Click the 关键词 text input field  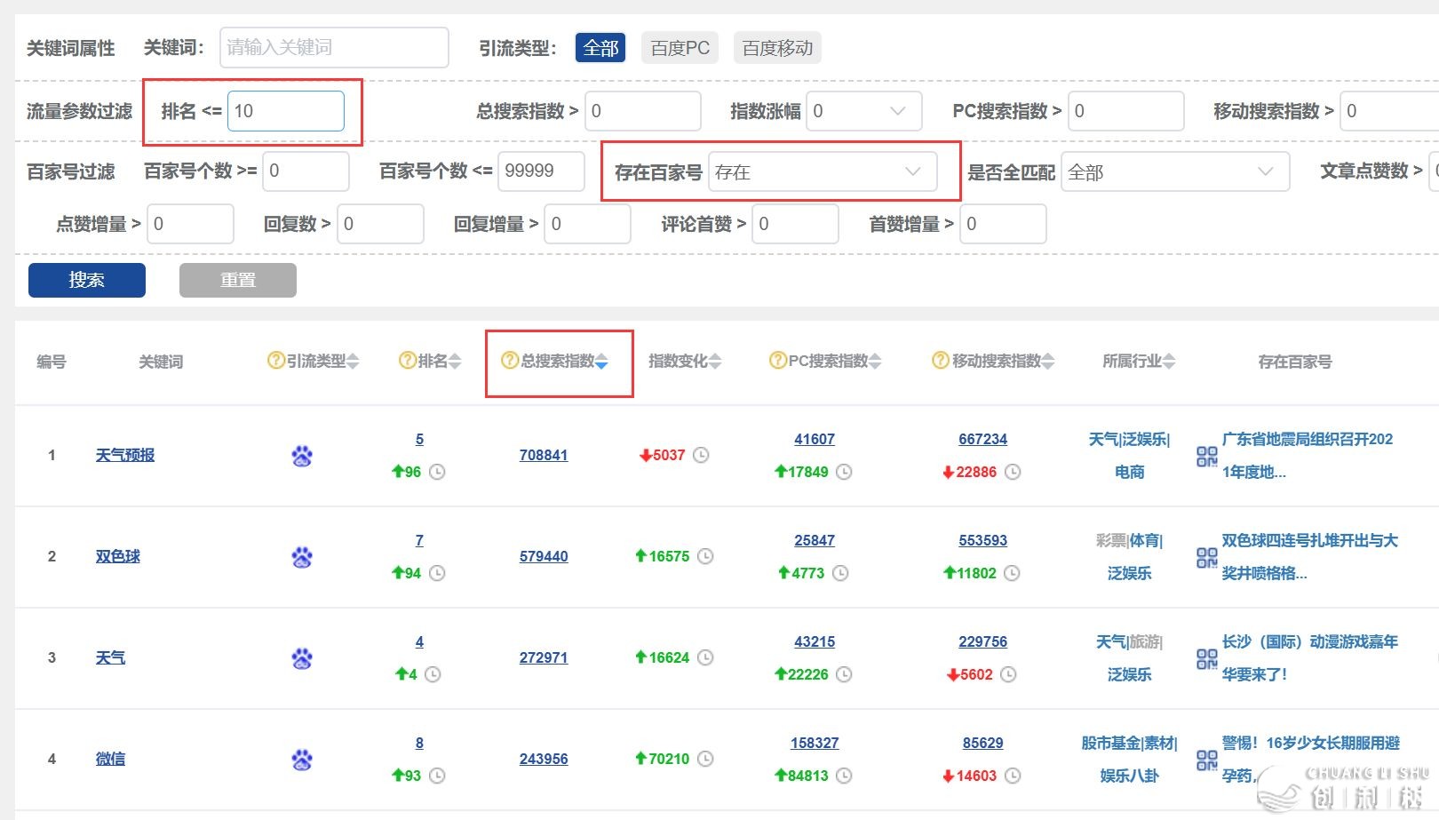(334, 48)
